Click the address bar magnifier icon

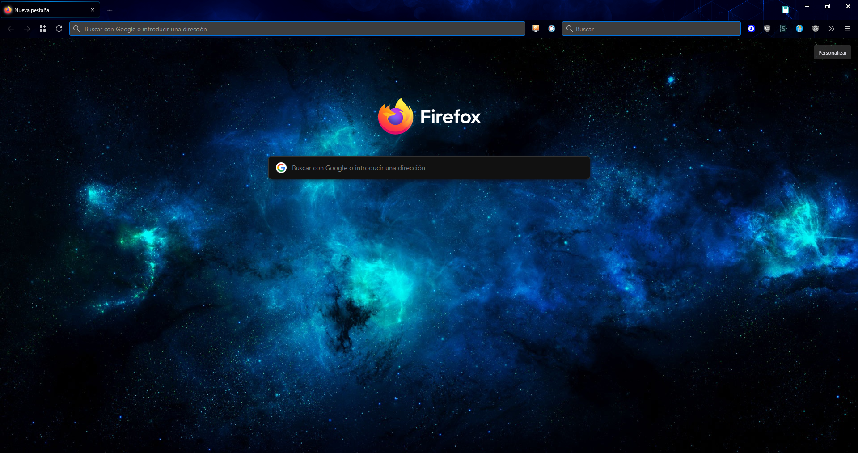[76, 29]
